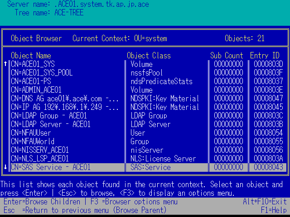Click entry ID 0000803C
The width and height of the screenshot is (290, 217).
(268, 116)
